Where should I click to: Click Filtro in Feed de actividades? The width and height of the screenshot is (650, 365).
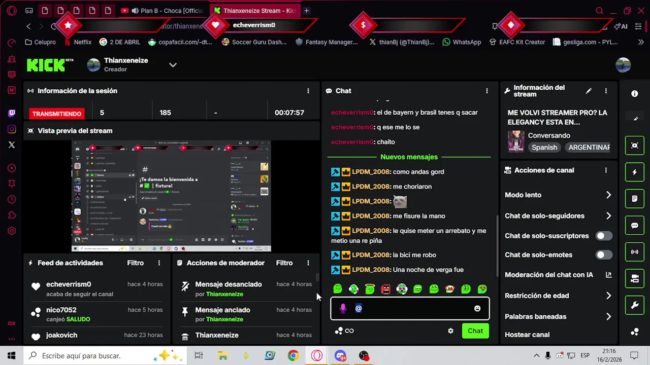135,263
